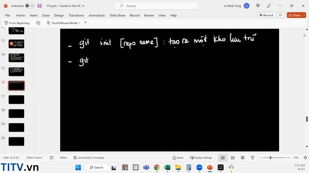This screenshot has width=309, height=173.
Task: Adjust the zoom slider handle
Action: 270,158
